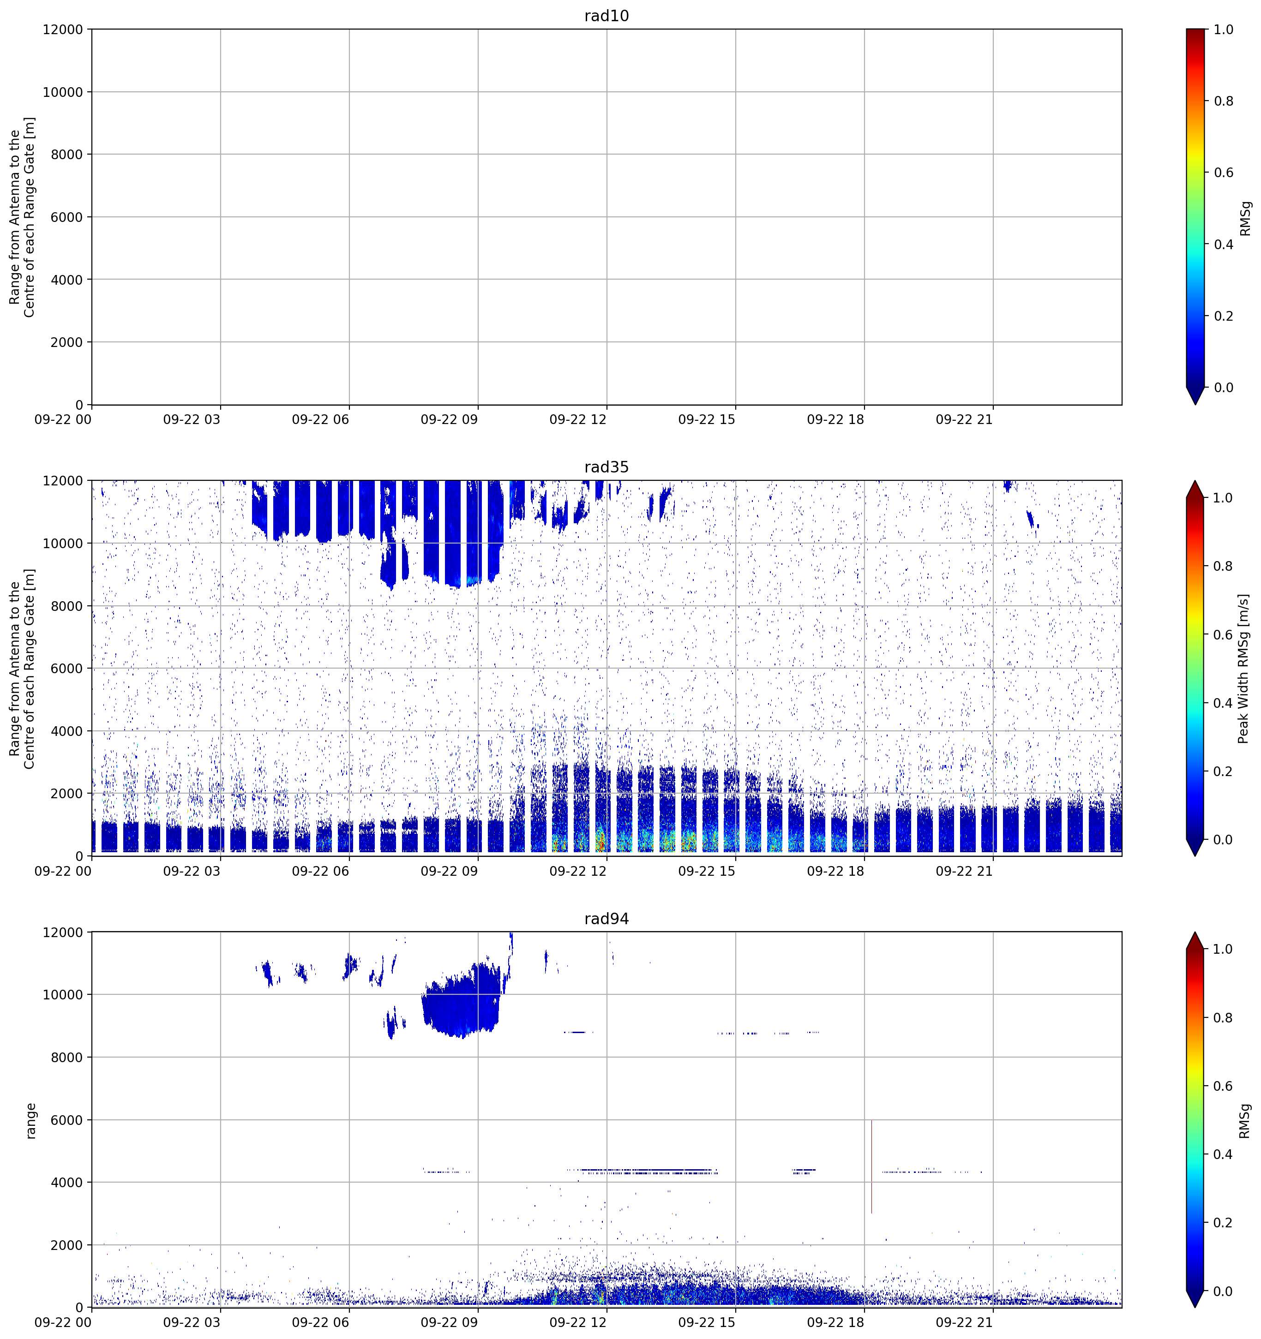Click the 'Peak Width RMSg [m/s]' label

[1243, 669]
